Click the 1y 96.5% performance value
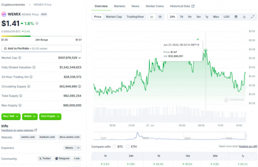Image resolution: width=258 pixels, height=167 pixels. (x=243, y=164)
